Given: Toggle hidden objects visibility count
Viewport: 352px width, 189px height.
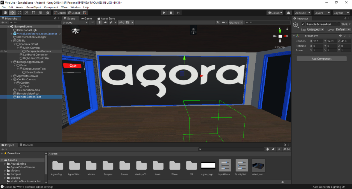Looking at the screenshot, I should pyautogui.click(x=121, y=22).
